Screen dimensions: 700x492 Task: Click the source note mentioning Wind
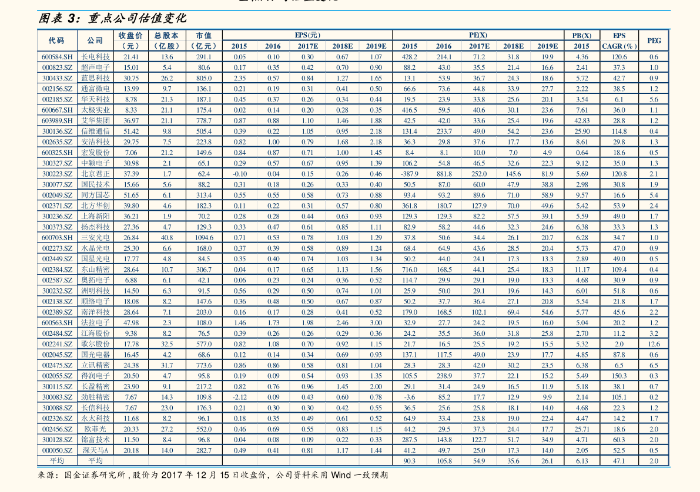(213, 475)
